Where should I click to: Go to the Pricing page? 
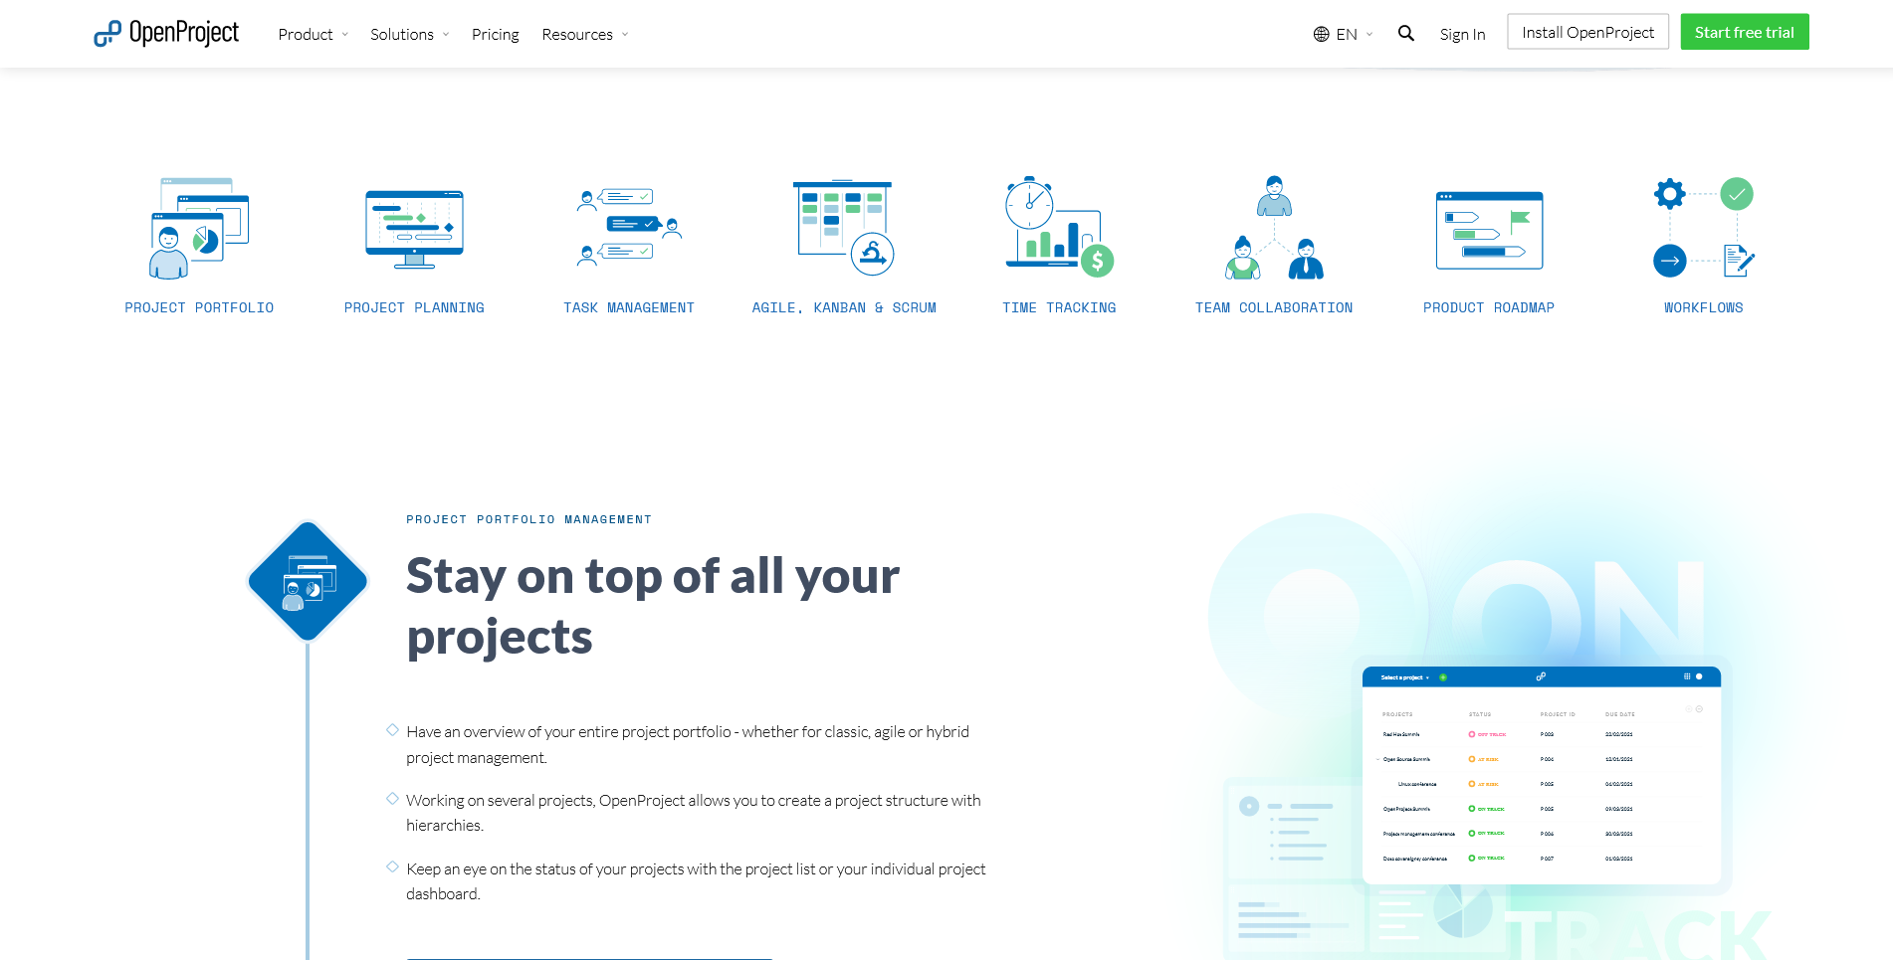pos(495,35)
